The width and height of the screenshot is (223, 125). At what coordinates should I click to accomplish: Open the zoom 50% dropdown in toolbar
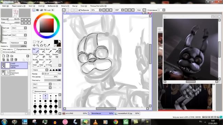(x=100, y=10)
